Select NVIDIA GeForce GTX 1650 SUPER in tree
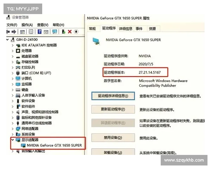The height and width of the screenshot is (169, 211). [x=55, y=145]
